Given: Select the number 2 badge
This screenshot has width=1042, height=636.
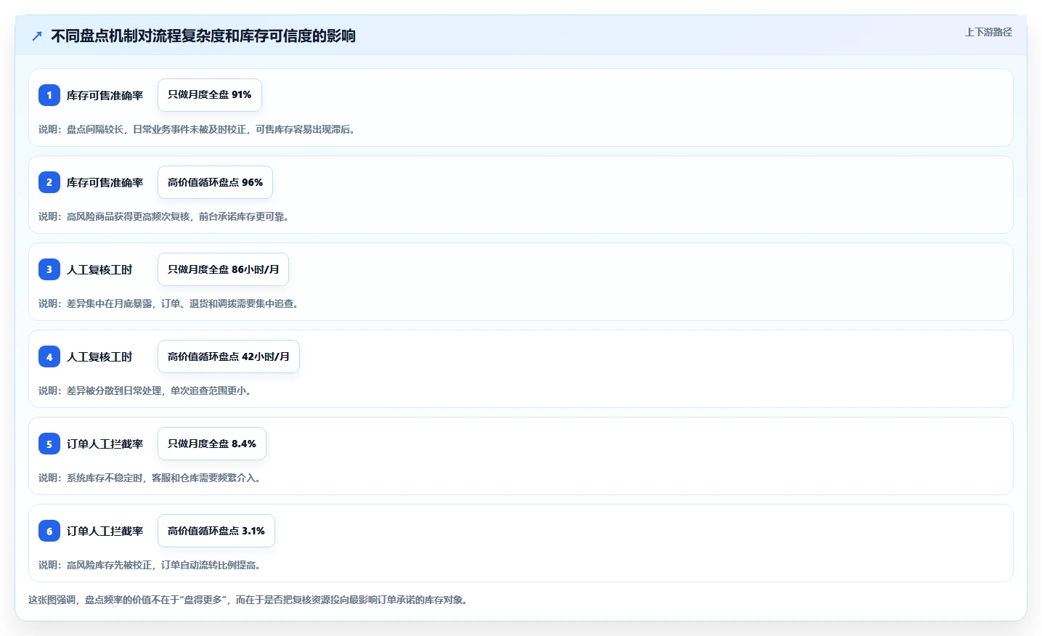Looking at the screenshot, I should [49, 182].
